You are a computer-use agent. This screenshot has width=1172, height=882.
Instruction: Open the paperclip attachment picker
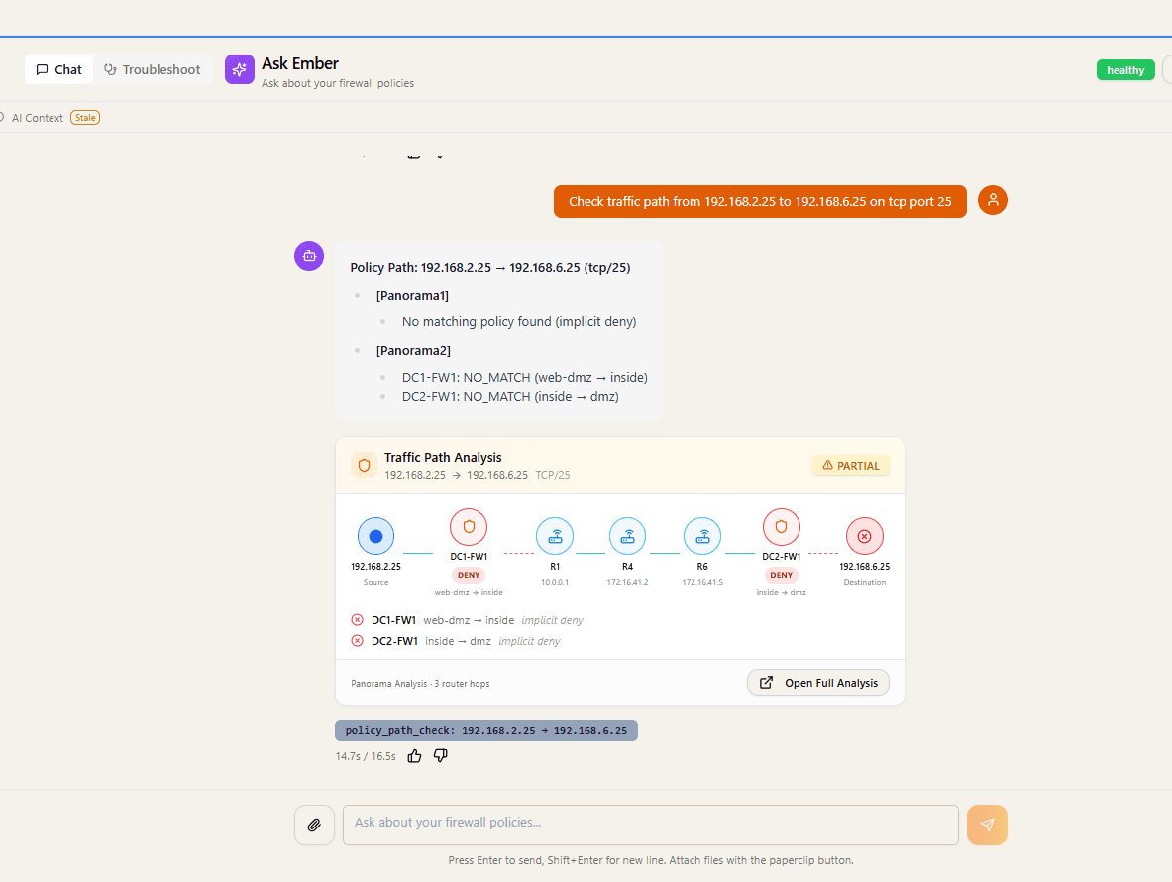(x=314, y=825)
